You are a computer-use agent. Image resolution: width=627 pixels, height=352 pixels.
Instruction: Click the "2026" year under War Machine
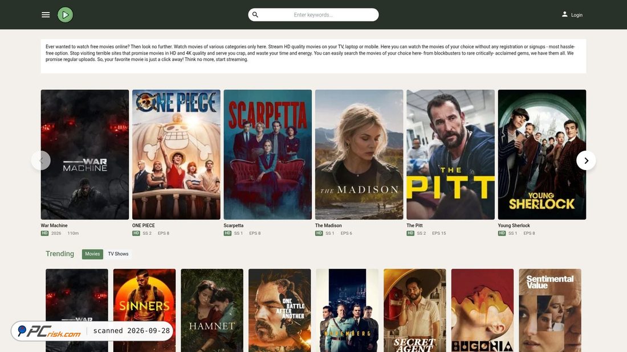pos(56,233)
